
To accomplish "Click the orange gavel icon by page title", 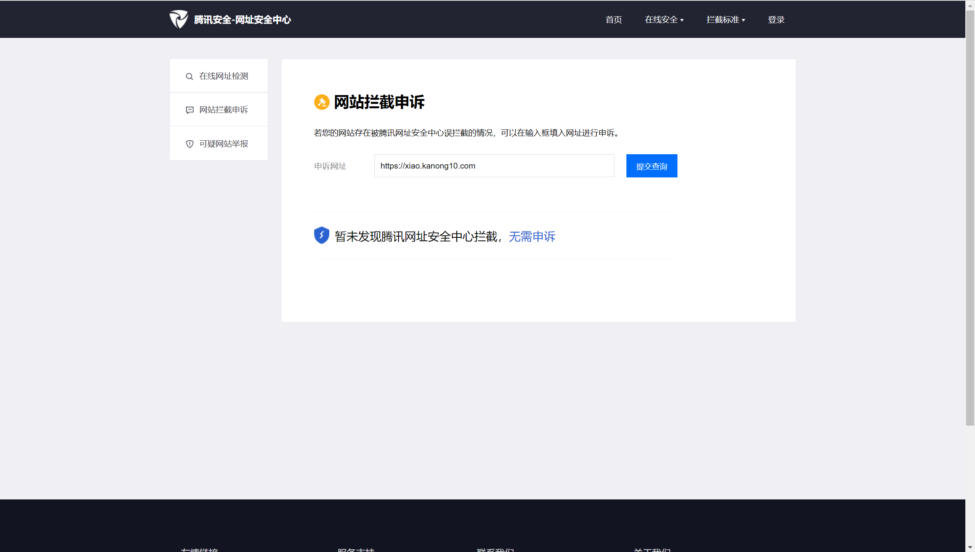I will tap(322, 102).
